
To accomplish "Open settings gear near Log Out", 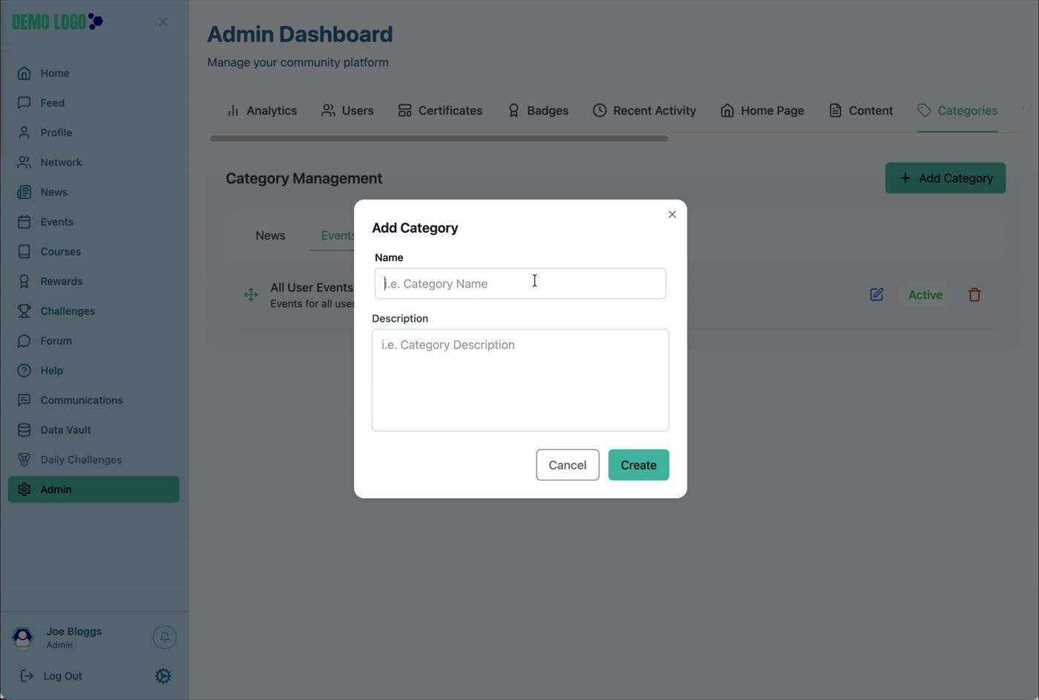I will [x=163, y=676].
